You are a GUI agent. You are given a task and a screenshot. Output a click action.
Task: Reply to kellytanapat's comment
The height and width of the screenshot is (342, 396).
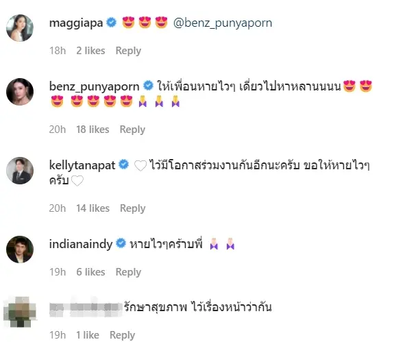click(x=133, y=208)
